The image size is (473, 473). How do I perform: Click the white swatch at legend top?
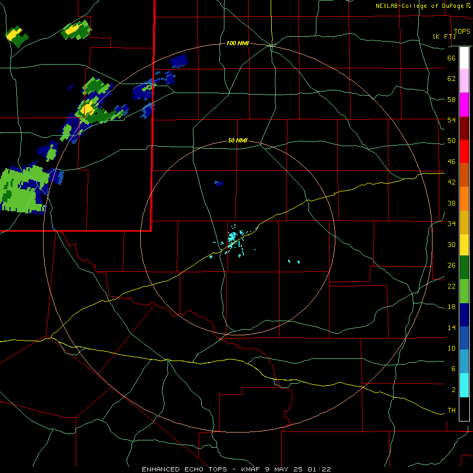[464, 58]
